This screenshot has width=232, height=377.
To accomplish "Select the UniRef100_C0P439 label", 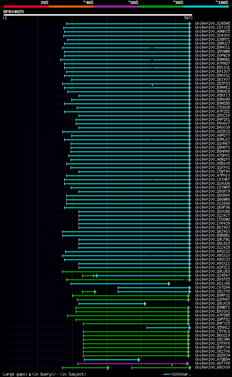I will (x=212, y=224).
